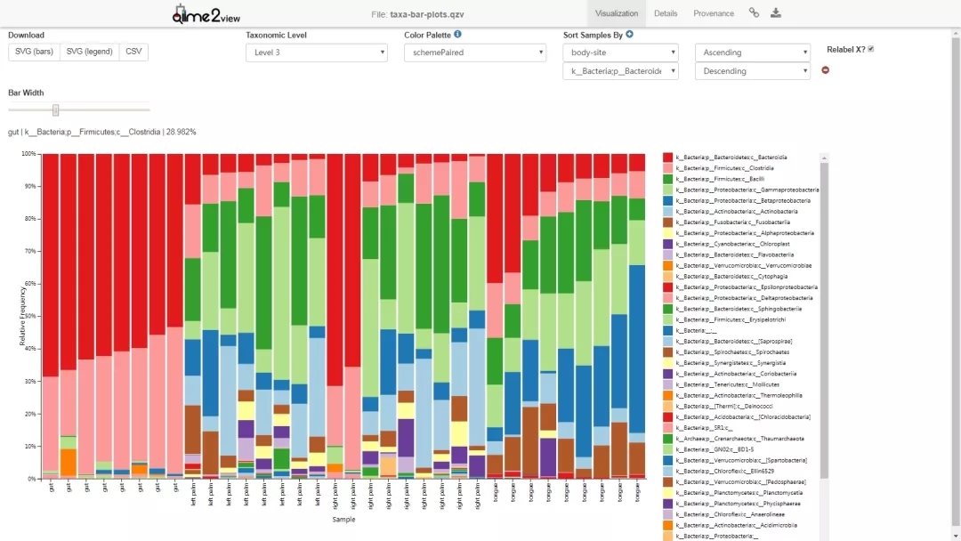This screenshot has width=961, height=541.
Task: Open the Provenance tab
Action: tap(714, 13)
